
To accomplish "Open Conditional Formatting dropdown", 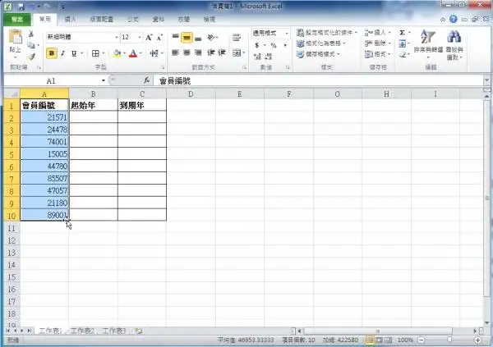I will (327, 33).
